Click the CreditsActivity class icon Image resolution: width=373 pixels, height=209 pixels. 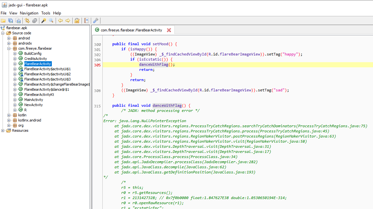coord(21,59)
